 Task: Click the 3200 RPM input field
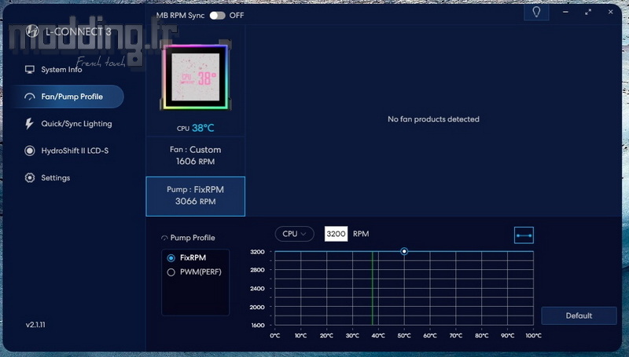pyautogui.click(x=336, y=234)
